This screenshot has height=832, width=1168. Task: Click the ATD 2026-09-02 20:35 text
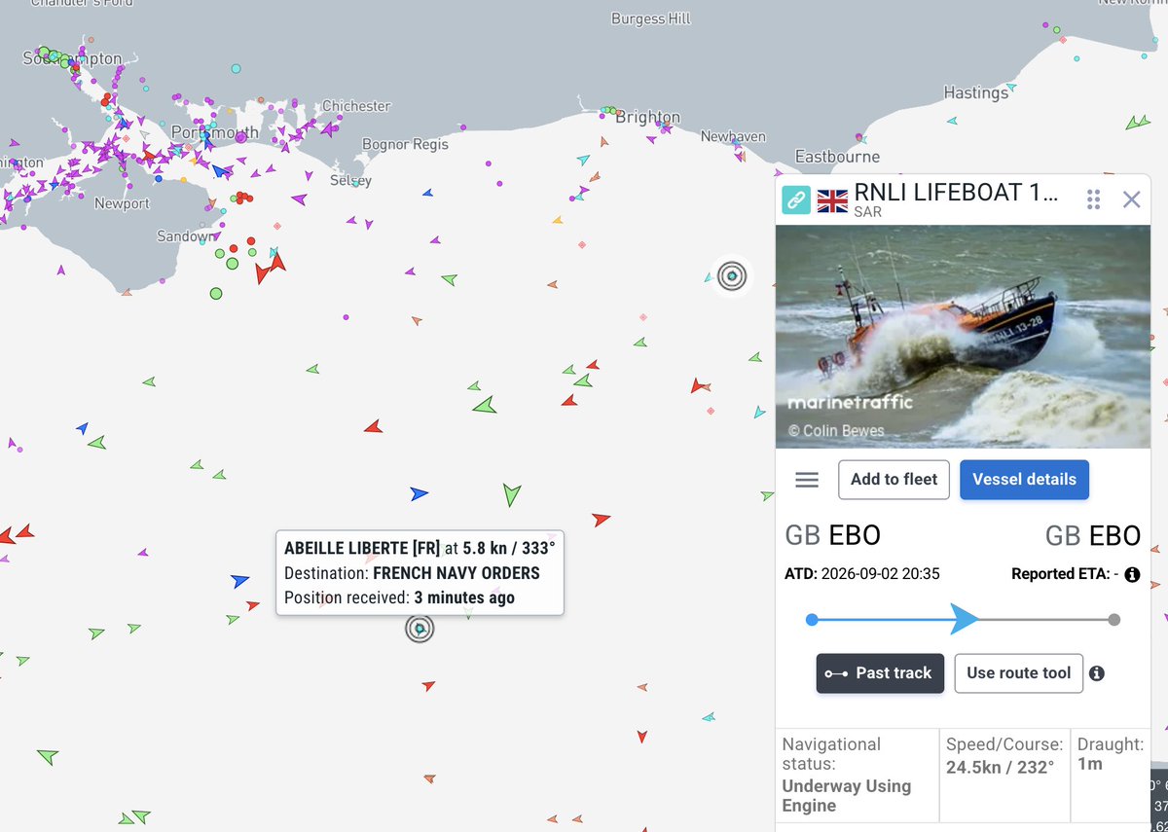[x=862, y=574]
